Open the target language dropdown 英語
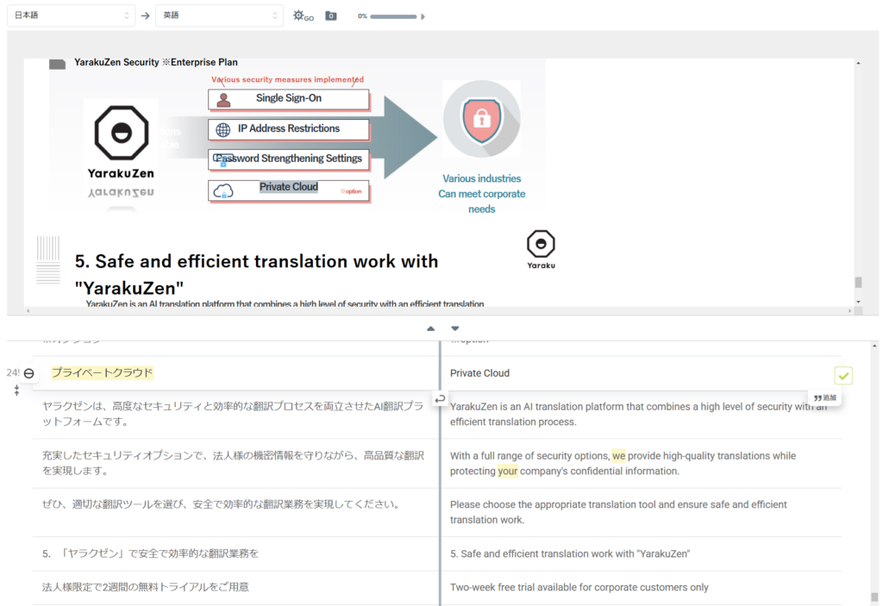883x606 pixels. tap(220, 16)
